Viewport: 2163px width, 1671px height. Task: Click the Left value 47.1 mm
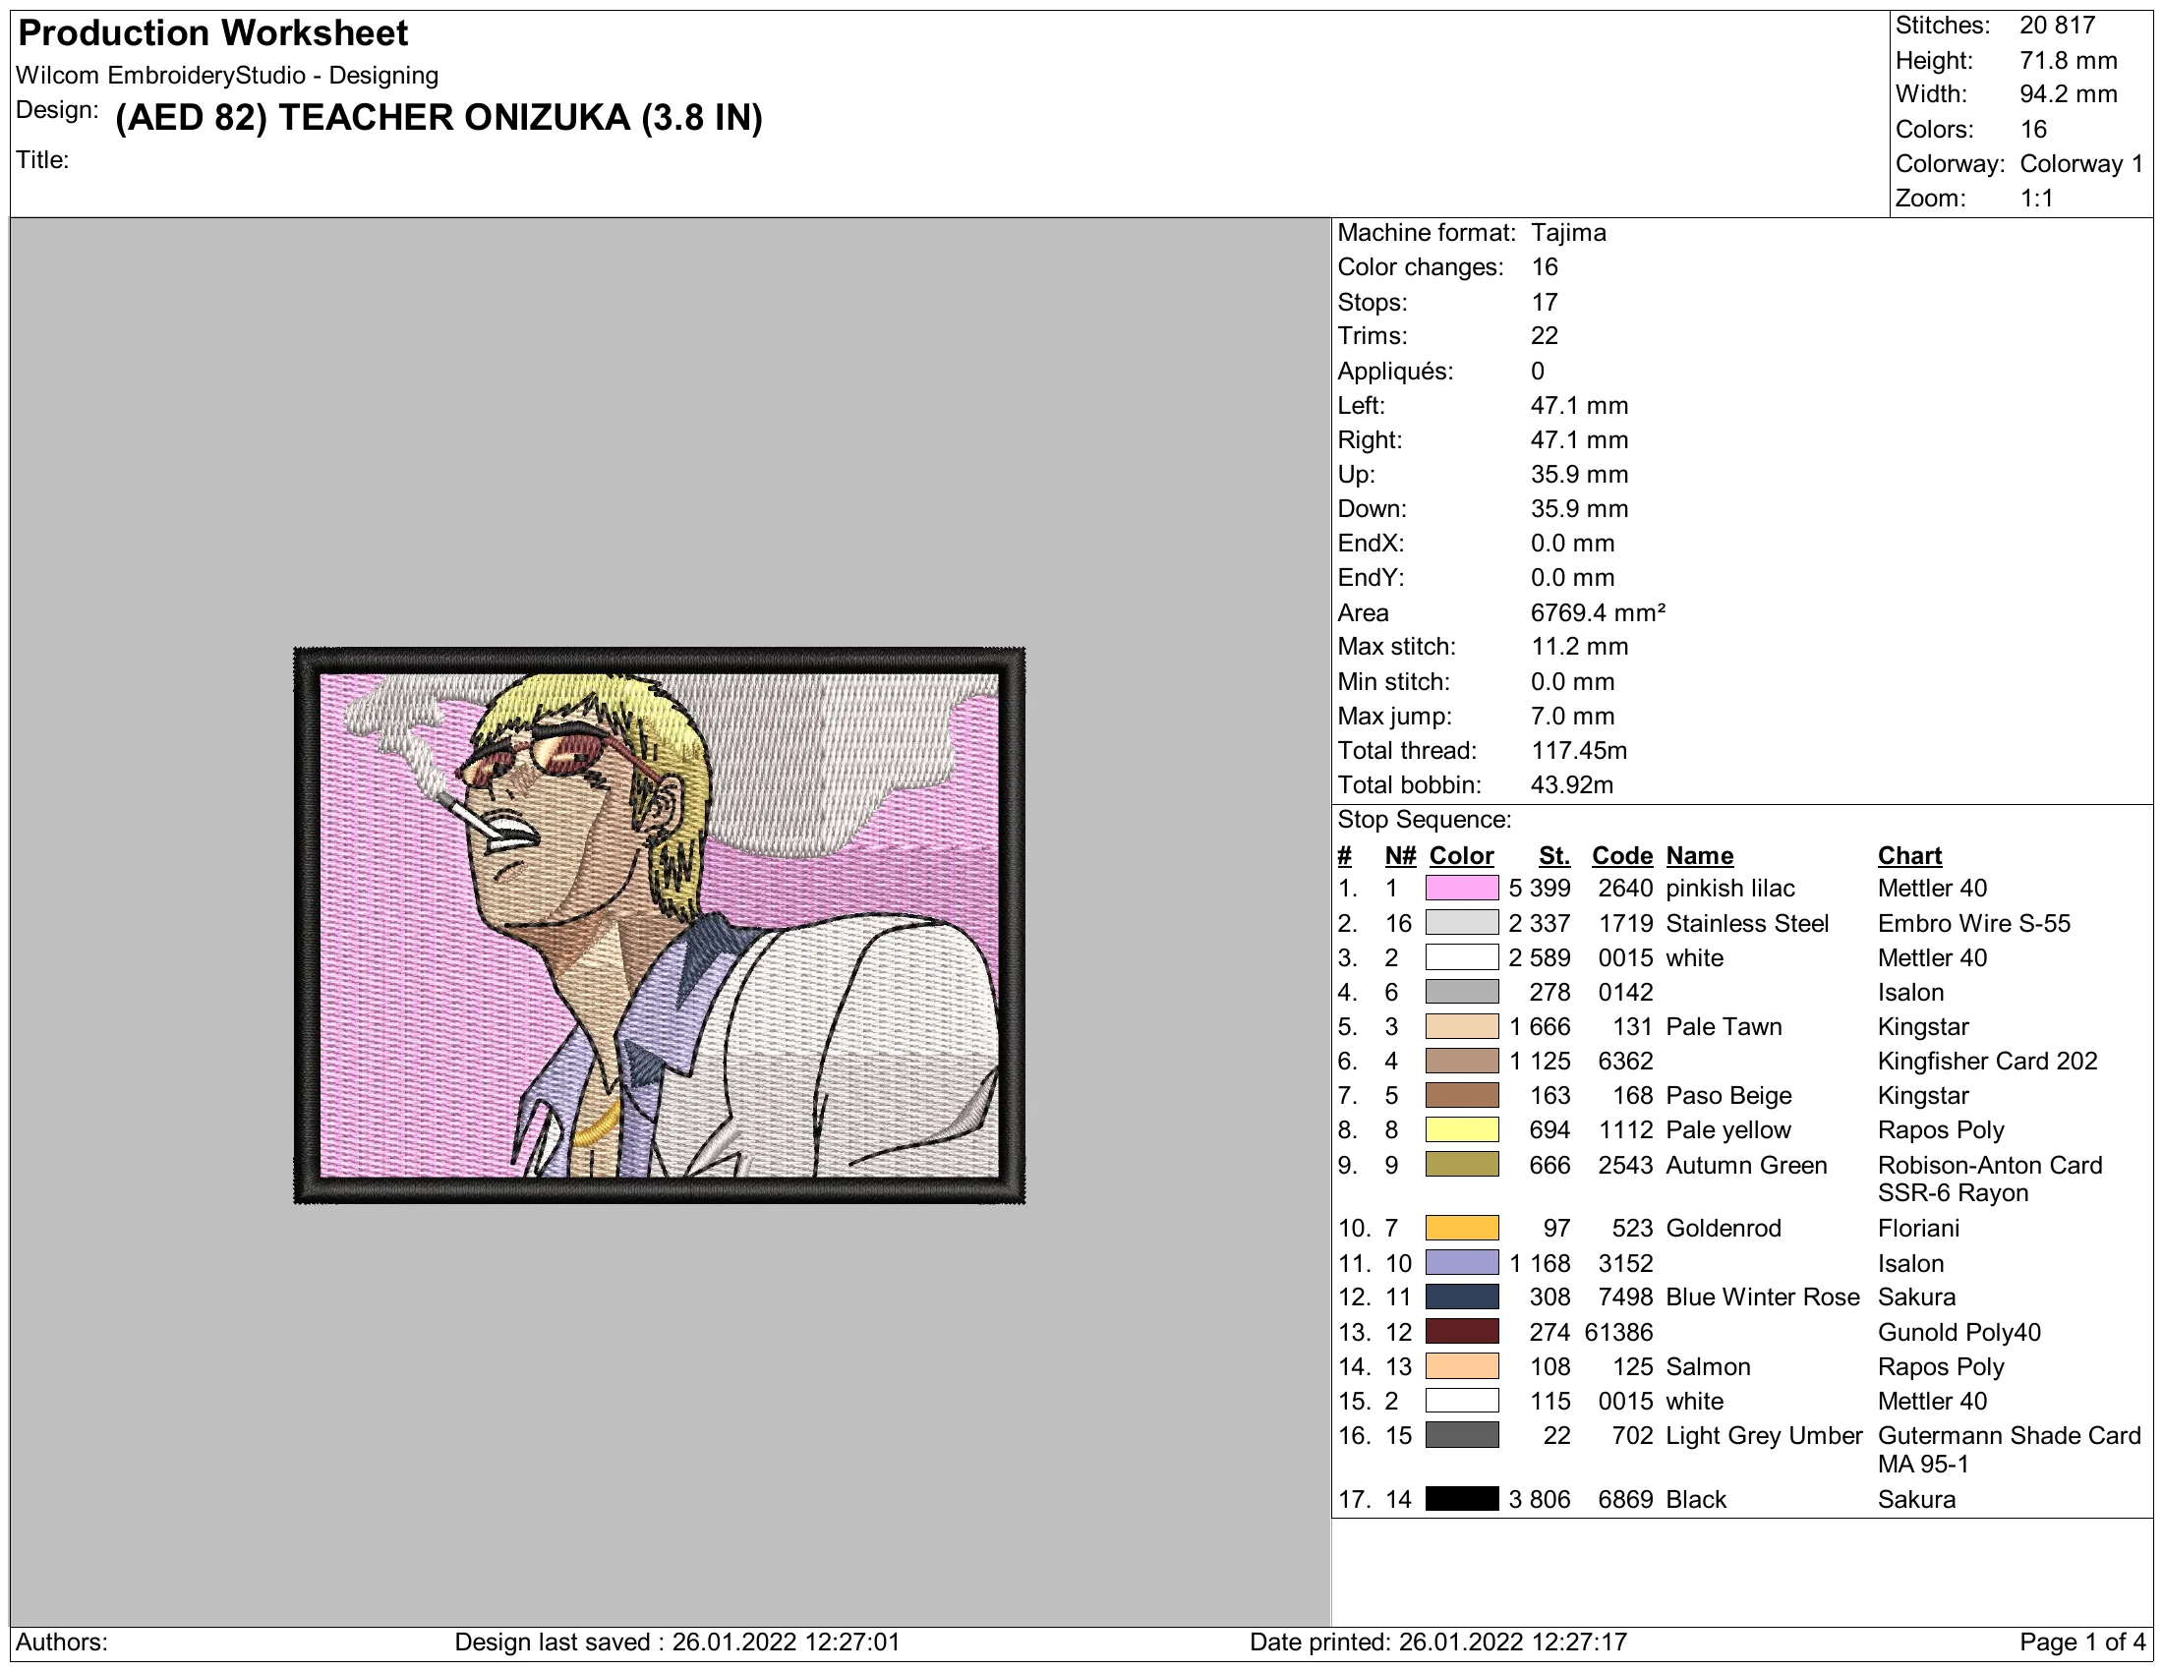(1580, 405)
